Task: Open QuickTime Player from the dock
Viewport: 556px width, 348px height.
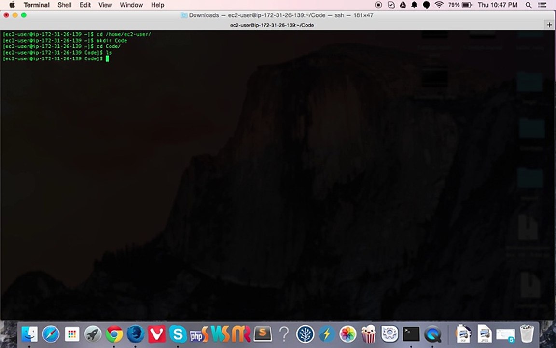Action: pos(432,334)
